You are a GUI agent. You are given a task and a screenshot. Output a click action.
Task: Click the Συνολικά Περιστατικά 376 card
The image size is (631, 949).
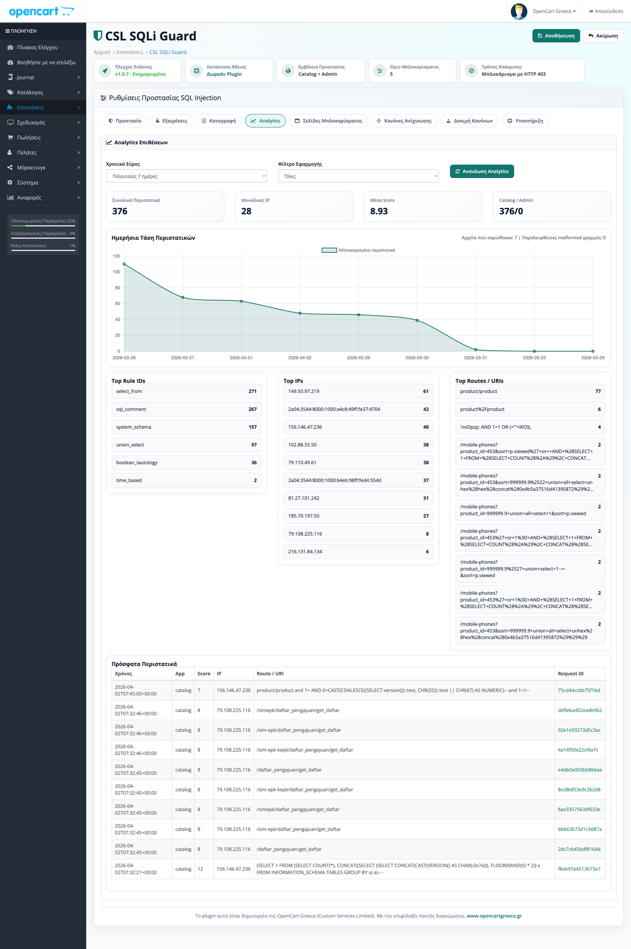click(165, 206)
